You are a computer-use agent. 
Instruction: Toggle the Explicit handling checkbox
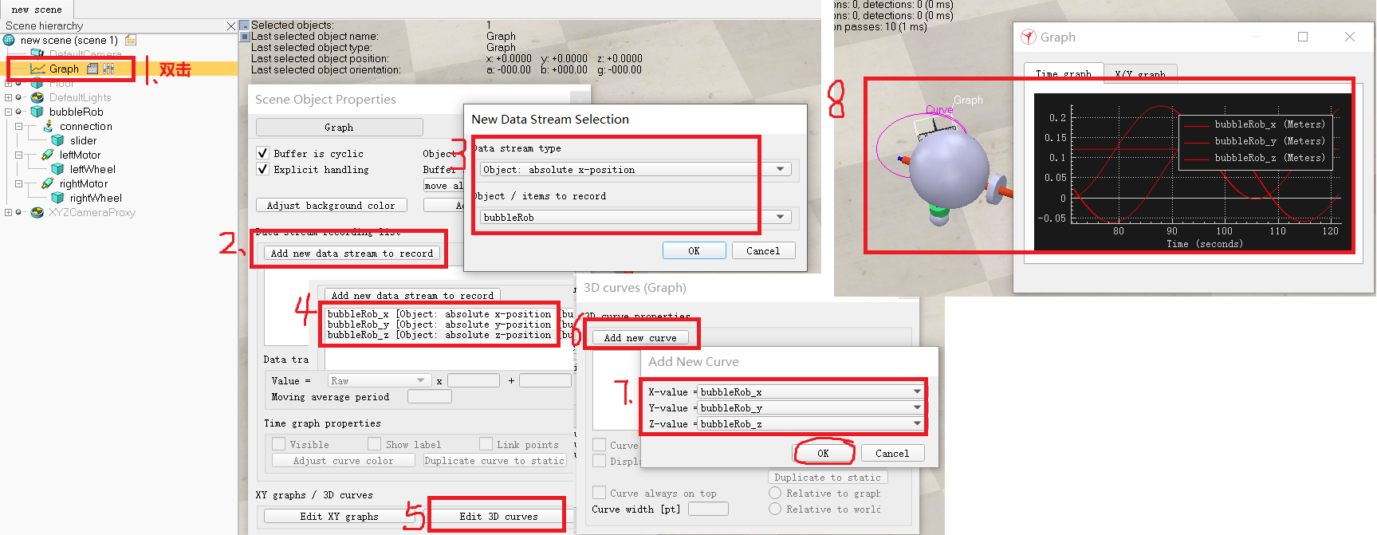262,169
